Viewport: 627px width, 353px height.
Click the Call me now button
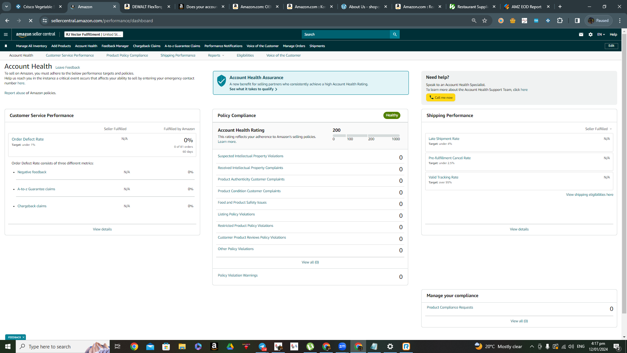coord(441,97)
